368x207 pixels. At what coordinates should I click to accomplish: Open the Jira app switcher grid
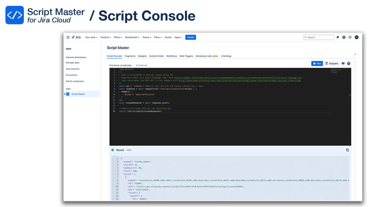68,37
